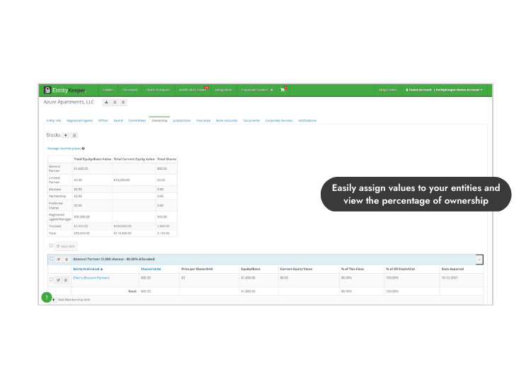Click the Trustees row label
This screenshot has width=531, height=389.
tap(55, 226)
